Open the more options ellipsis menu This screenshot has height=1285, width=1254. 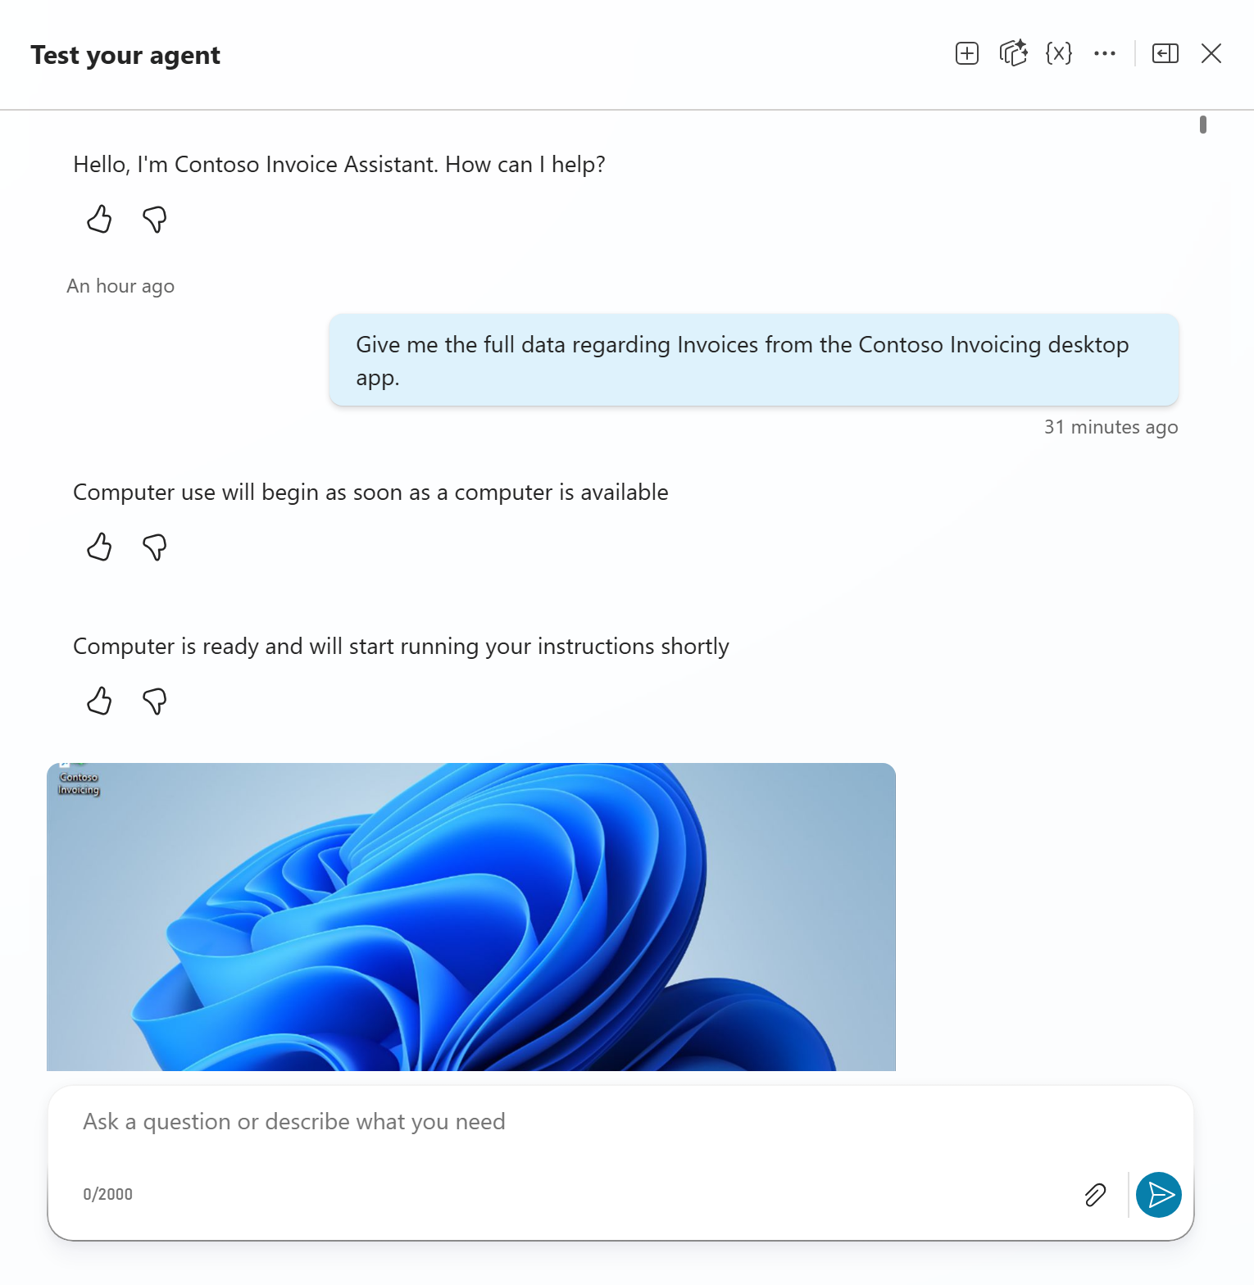(1105, 54)
